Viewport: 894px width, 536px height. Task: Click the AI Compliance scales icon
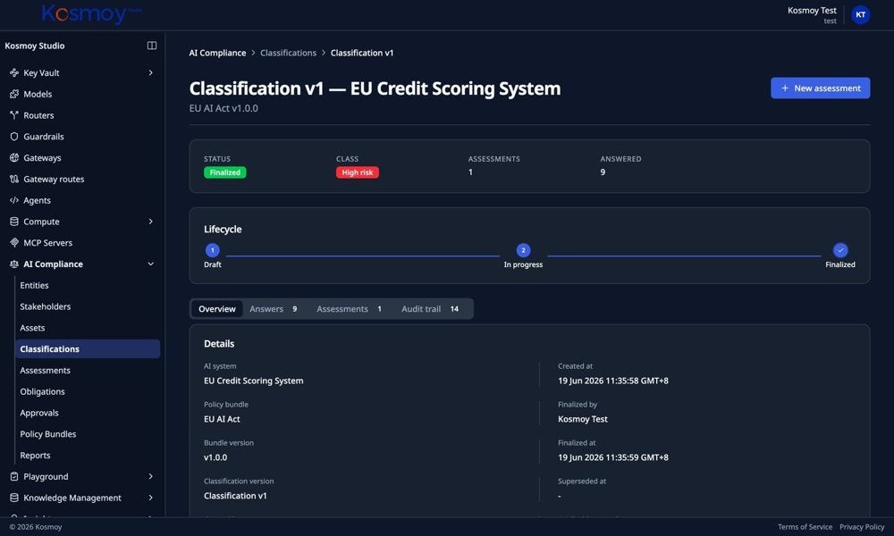click(14, 264)
